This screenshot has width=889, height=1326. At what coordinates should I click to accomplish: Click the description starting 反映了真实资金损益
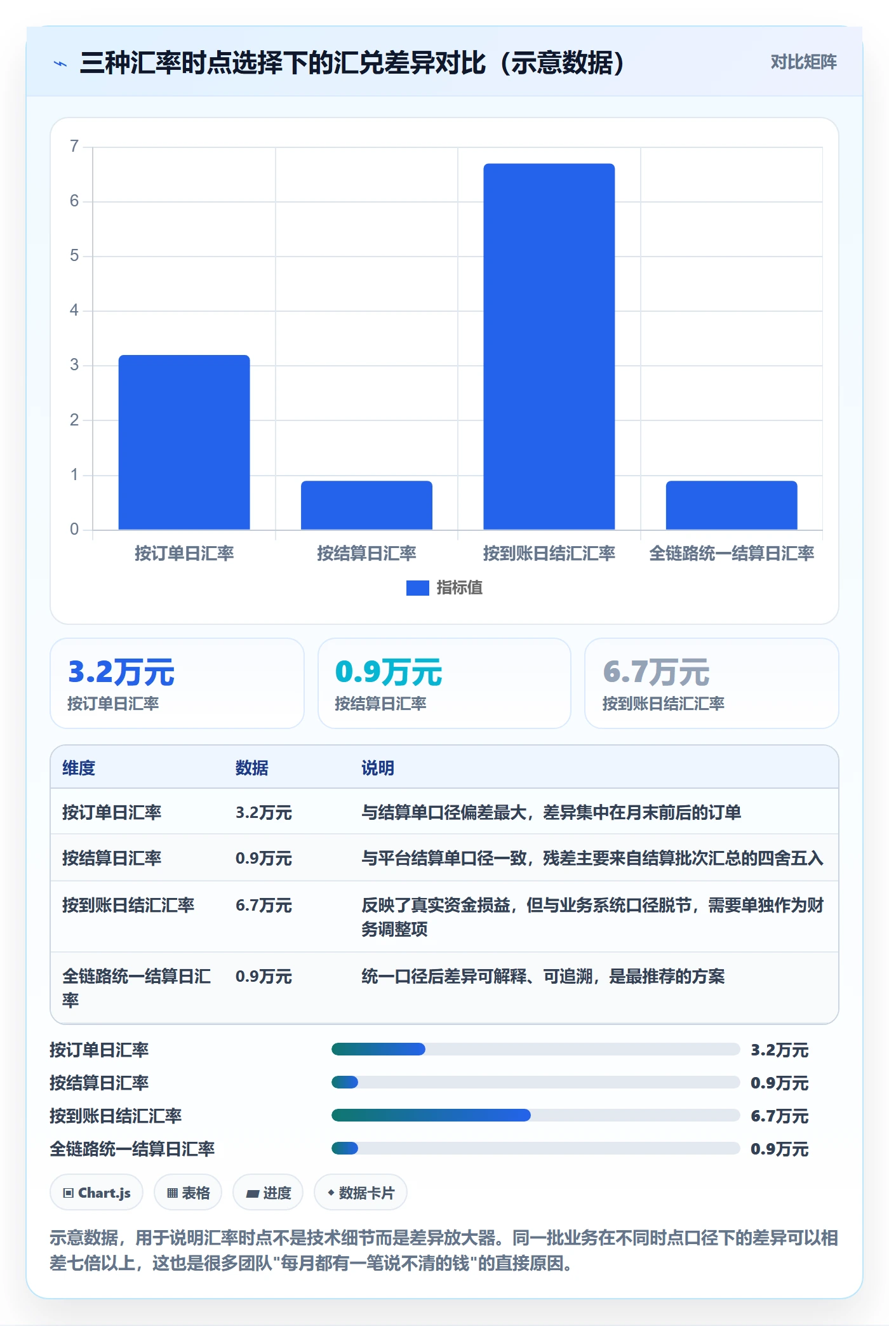(592, 916)
